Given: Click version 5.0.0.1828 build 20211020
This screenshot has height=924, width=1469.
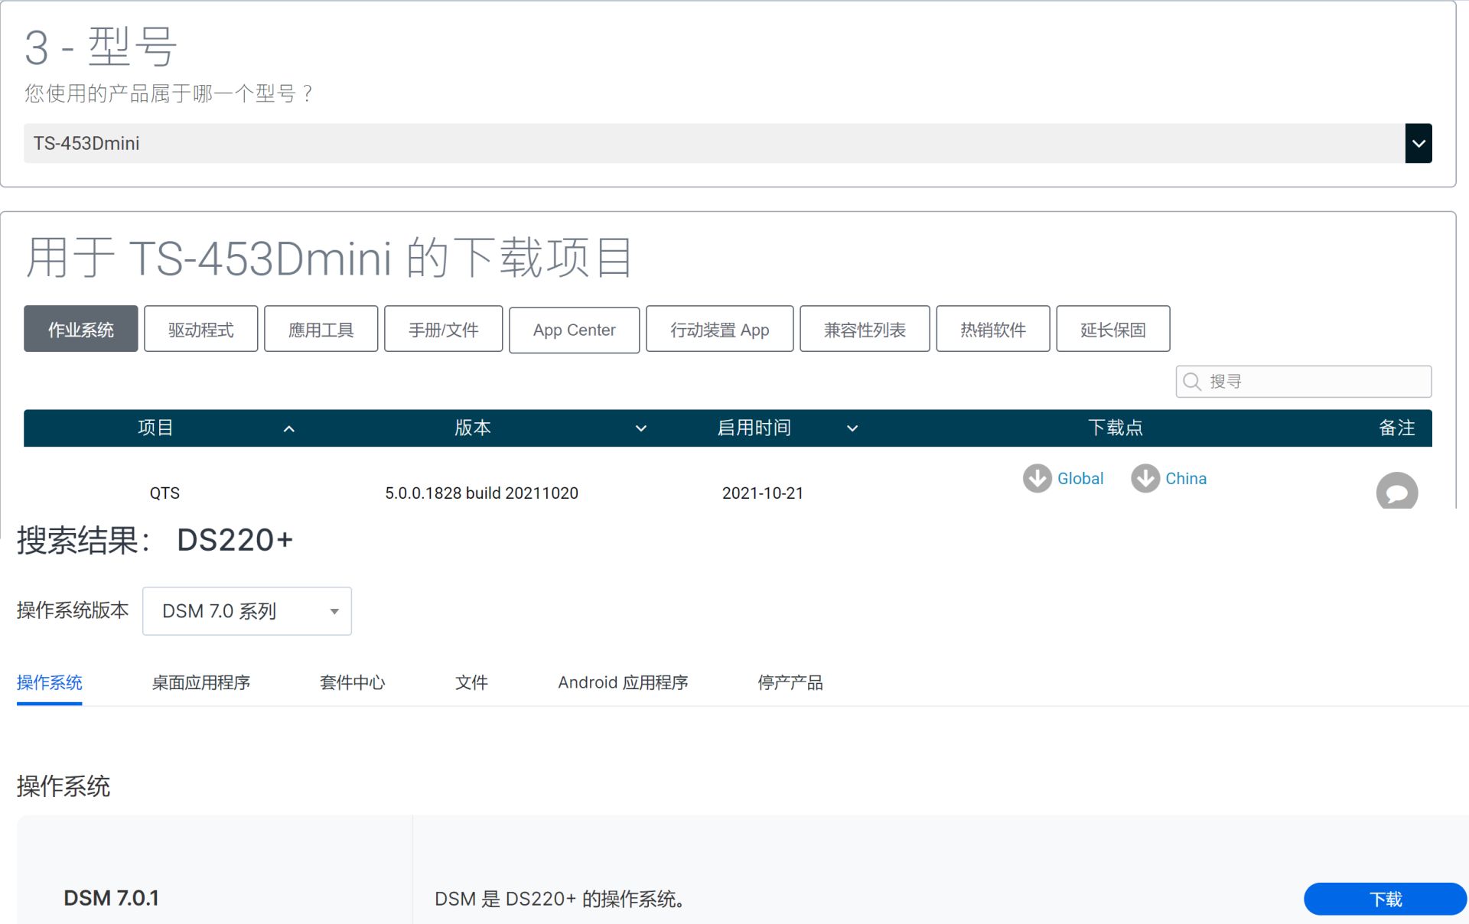Looking at the screenshot, I should (x=481, y=493).
